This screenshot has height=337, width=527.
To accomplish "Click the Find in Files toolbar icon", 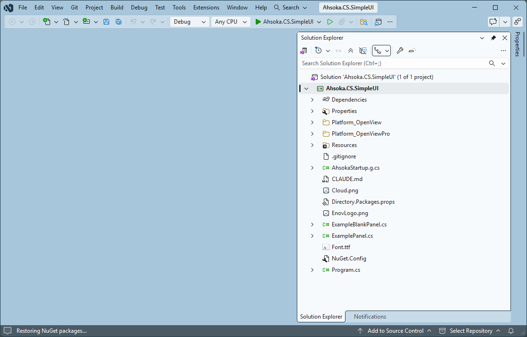I will 363,22.
